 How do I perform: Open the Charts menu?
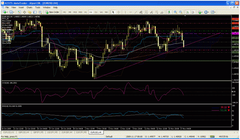pos(30,7)
